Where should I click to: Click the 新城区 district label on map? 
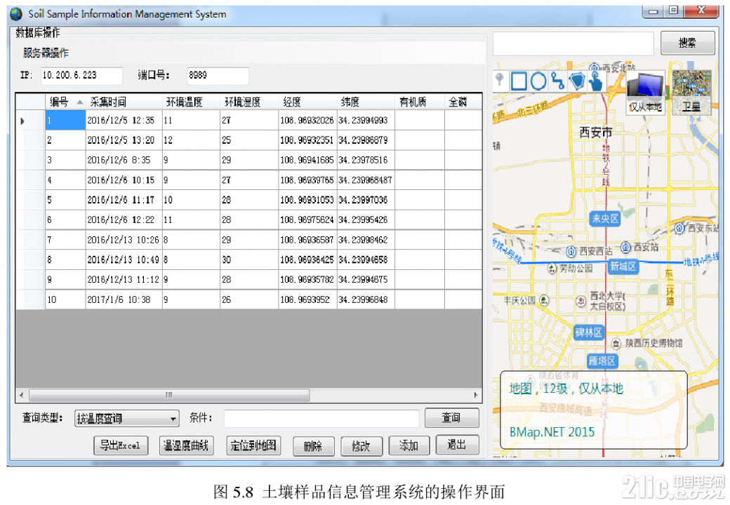click(x=623, y=267)
